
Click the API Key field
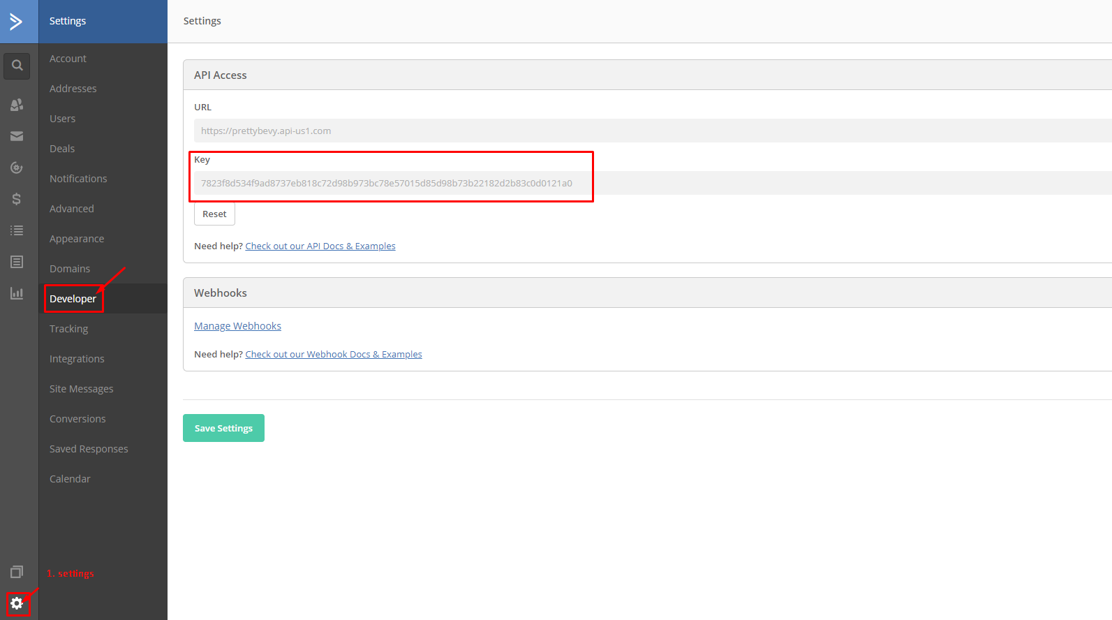coord(653,183)
